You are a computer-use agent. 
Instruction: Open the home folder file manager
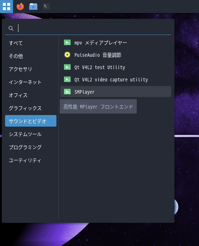coord(33,7)
